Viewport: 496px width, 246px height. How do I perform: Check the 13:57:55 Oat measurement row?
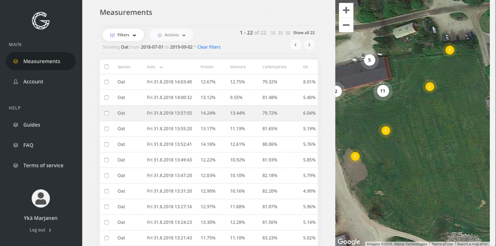(x=107, y=113)
